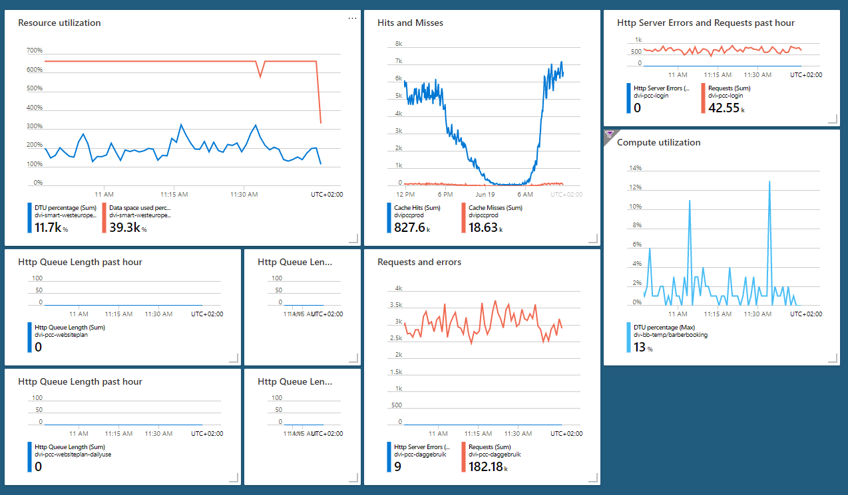The height and width of the screenshot is (495, 848).
Task: Click the orange Data space used legend swatch
Action: [104, 219]
